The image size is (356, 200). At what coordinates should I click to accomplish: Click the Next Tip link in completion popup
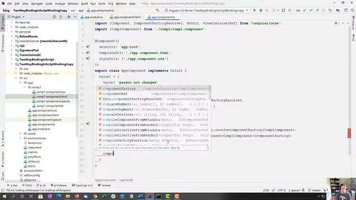click(x=175, y=148)
